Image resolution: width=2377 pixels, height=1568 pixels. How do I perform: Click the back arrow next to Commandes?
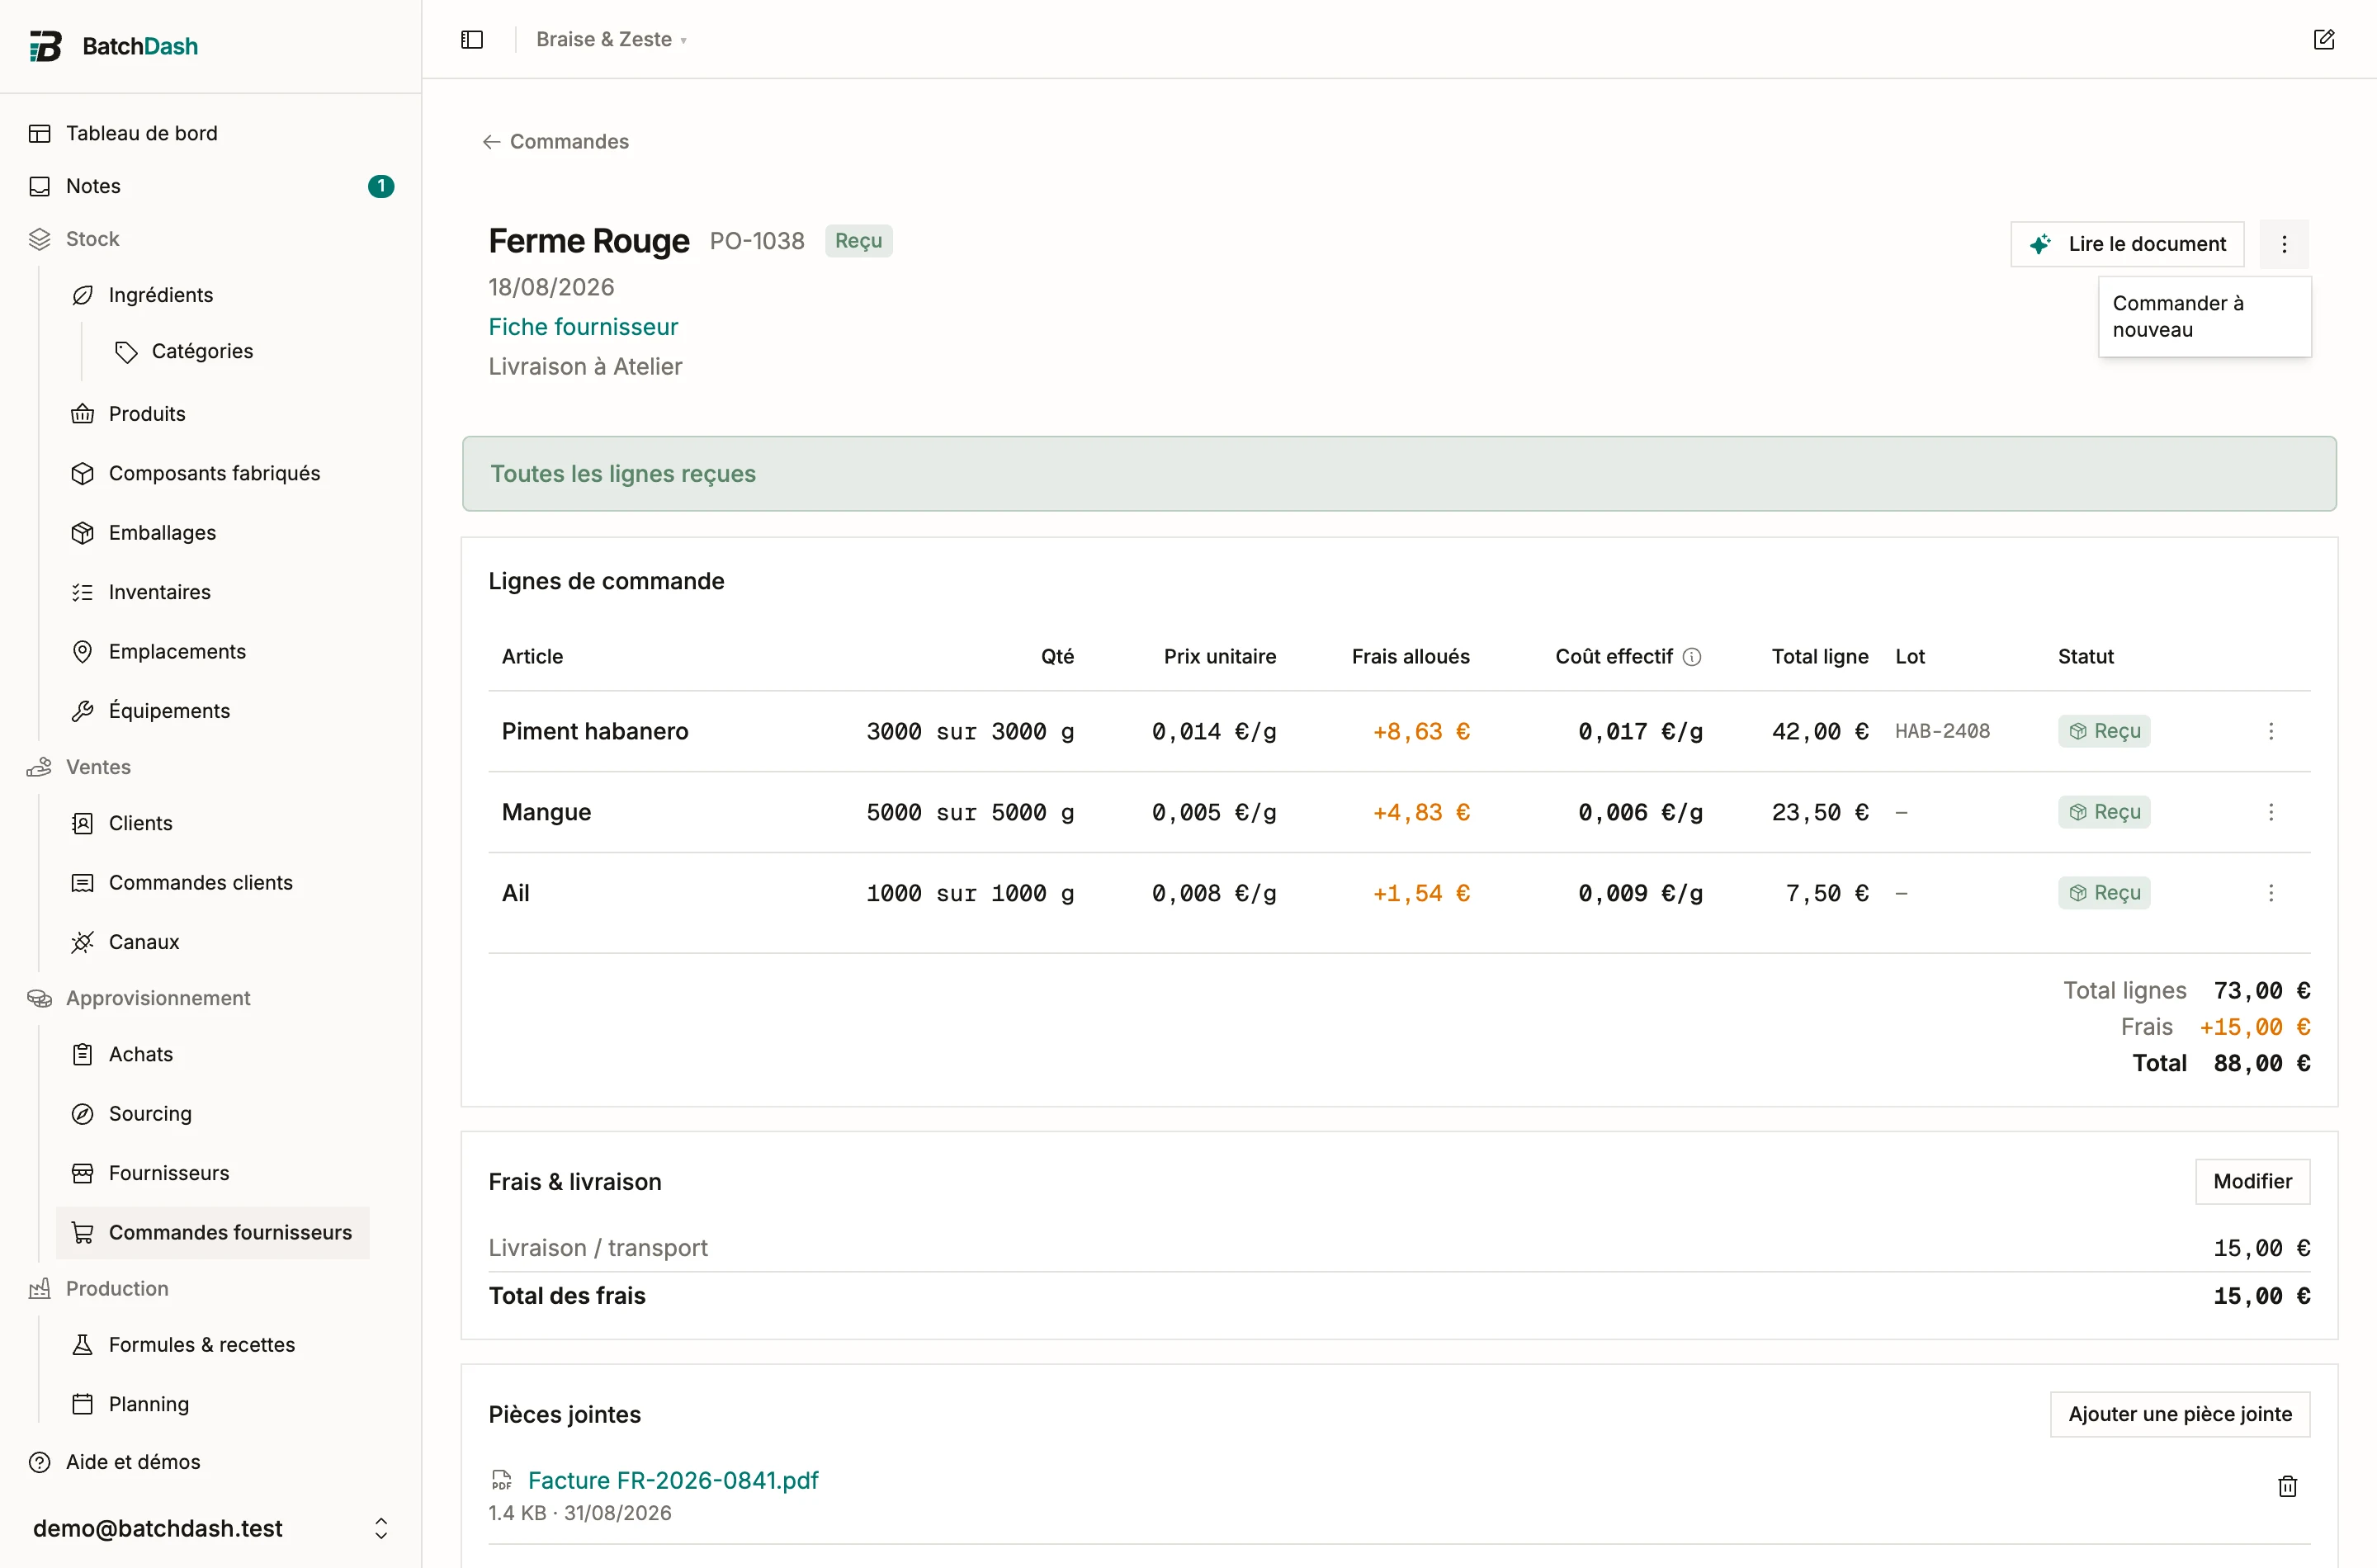pyautogui.click(x=491, y=142)
